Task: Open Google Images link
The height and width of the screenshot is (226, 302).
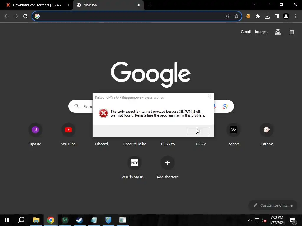Action: (261, 32)
